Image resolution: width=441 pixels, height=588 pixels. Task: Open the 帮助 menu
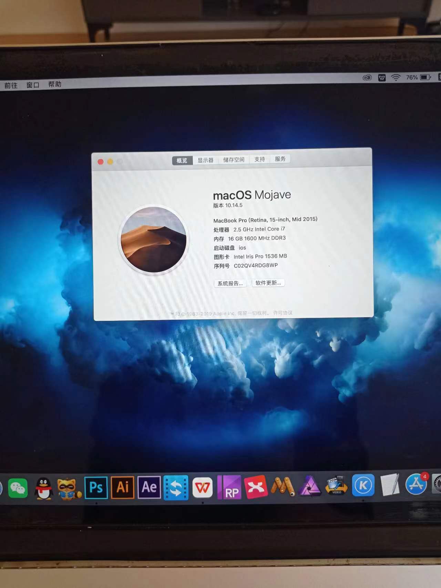(54, 84)
